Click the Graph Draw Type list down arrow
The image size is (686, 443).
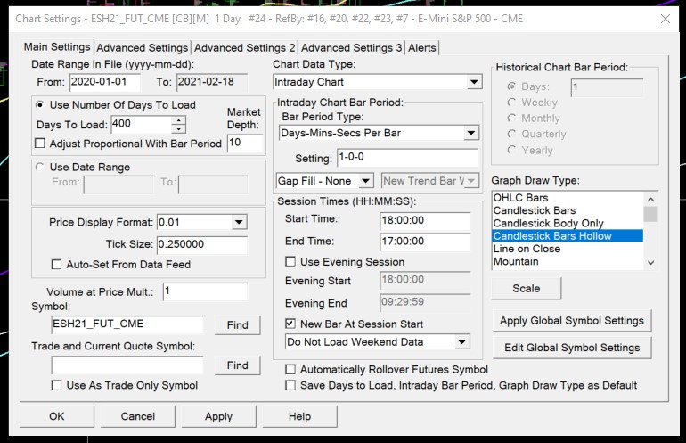tap(650, 263)
